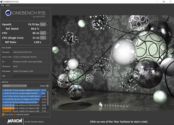
Task: Click the empty Info text field
Action: tap(30, 76)
